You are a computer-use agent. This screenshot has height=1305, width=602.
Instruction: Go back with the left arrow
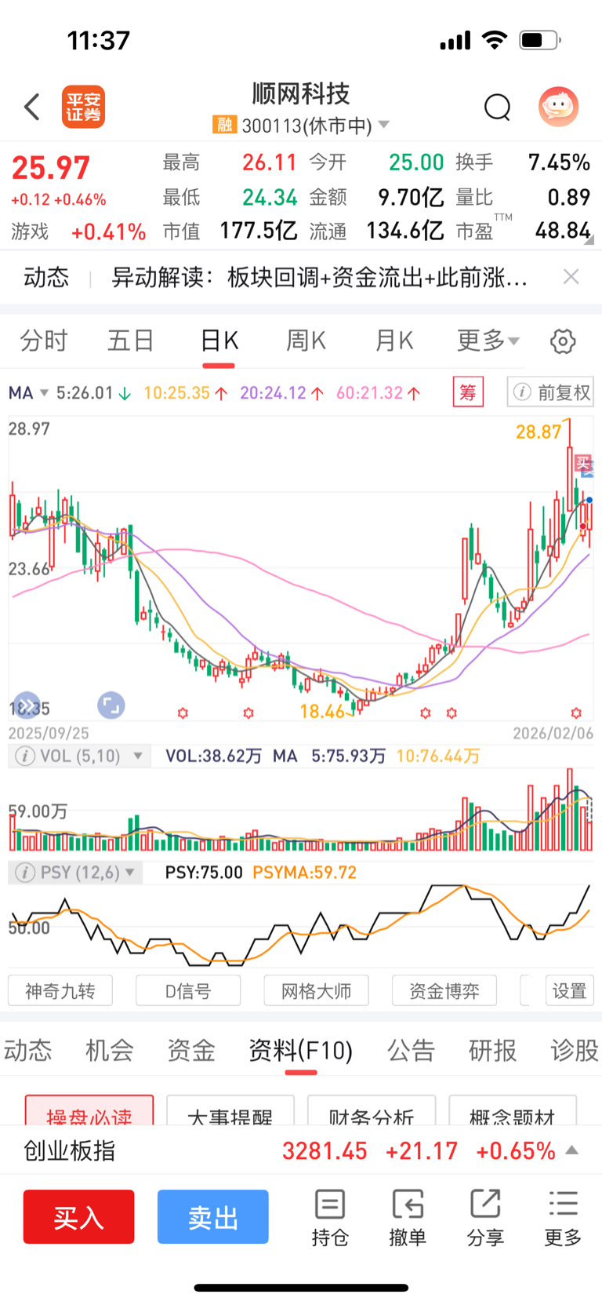[x=31, y=107]
